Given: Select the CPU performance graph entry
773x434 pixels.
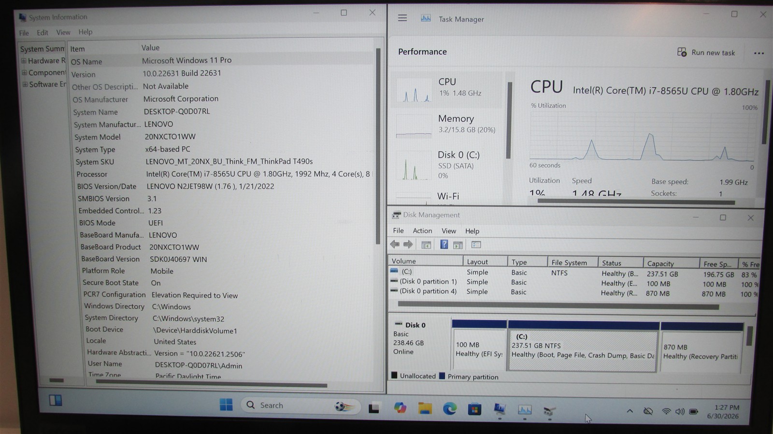Looking at the screenshot, I should [x=447, y=89].
